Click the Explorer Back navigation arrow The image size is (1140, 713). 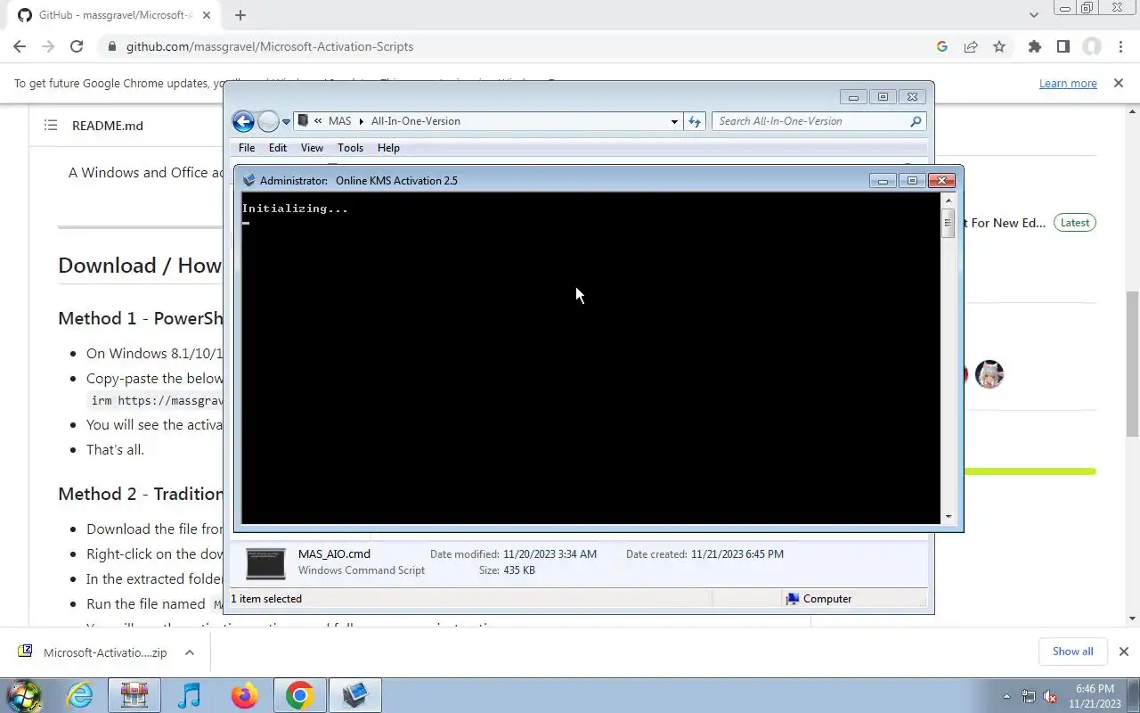click(x=243, y=121)
